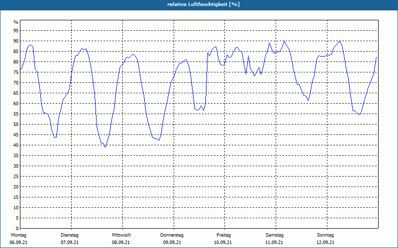Click the humidity curve's 90% peak on Samstag
Image resolution: width=398 pixels, height=248 pixels.
[284, 41]
